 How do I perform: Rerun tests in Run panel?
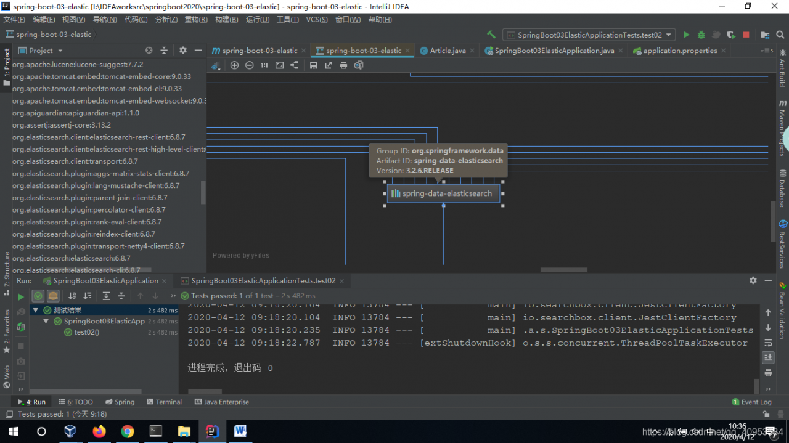[21, 296]
